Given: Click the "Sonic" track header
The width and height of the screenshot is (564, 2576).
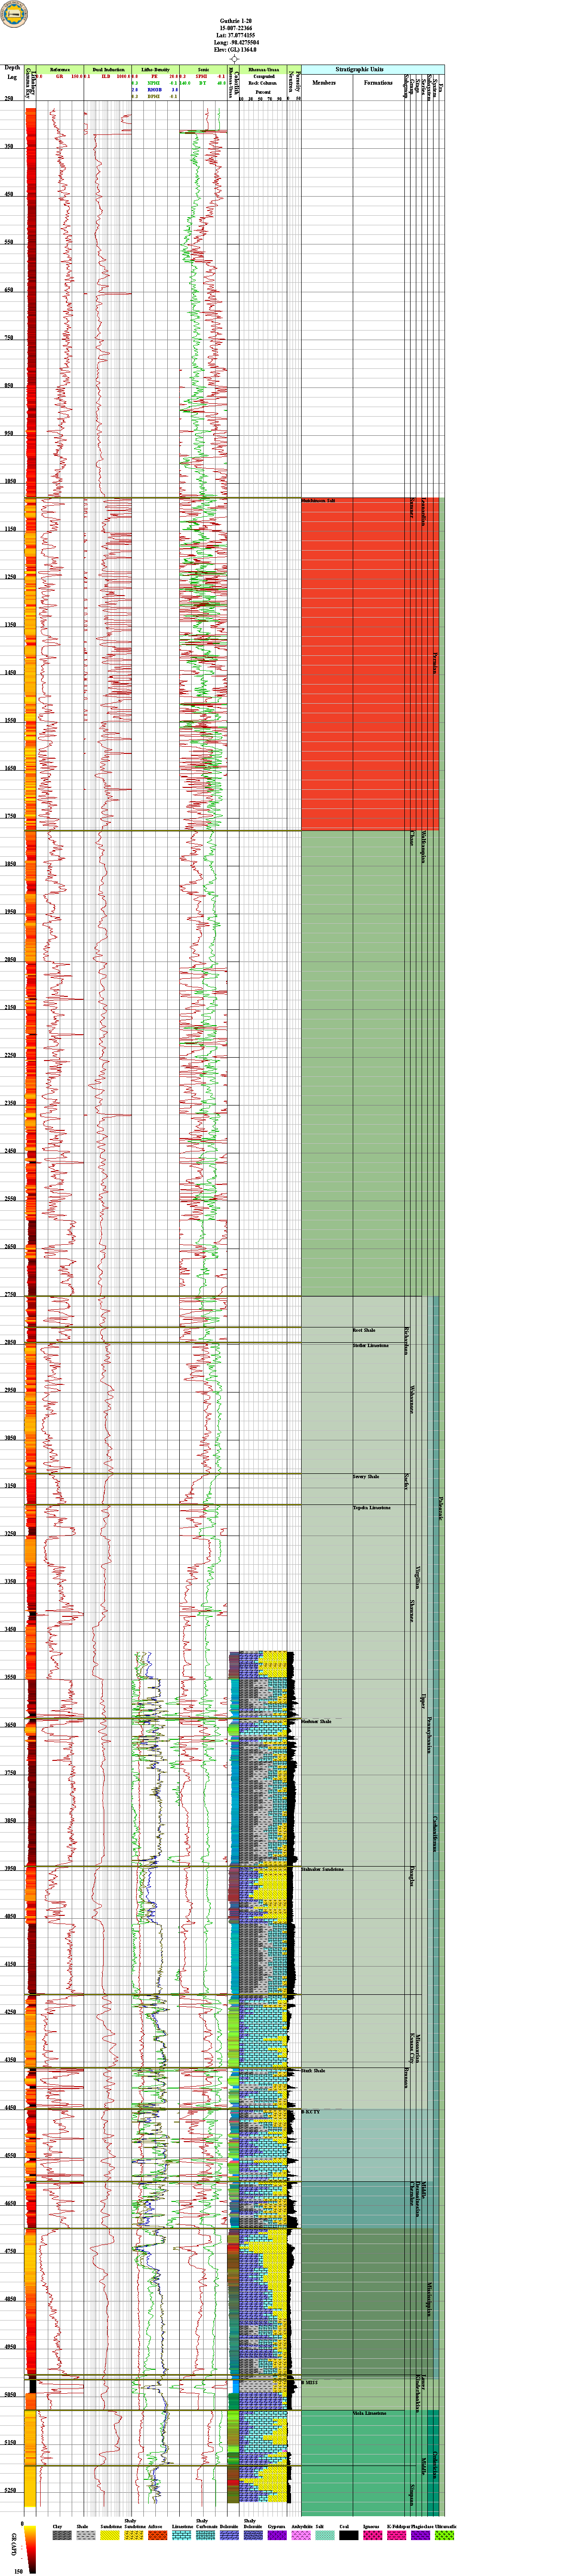Looking at the screenshot, I should pyautogui.click(x=203, y=70).
